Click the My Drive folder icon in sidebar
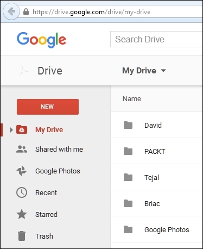Image resolution: width=203 pixels, height=249 pixels. (x=22, y=129)
